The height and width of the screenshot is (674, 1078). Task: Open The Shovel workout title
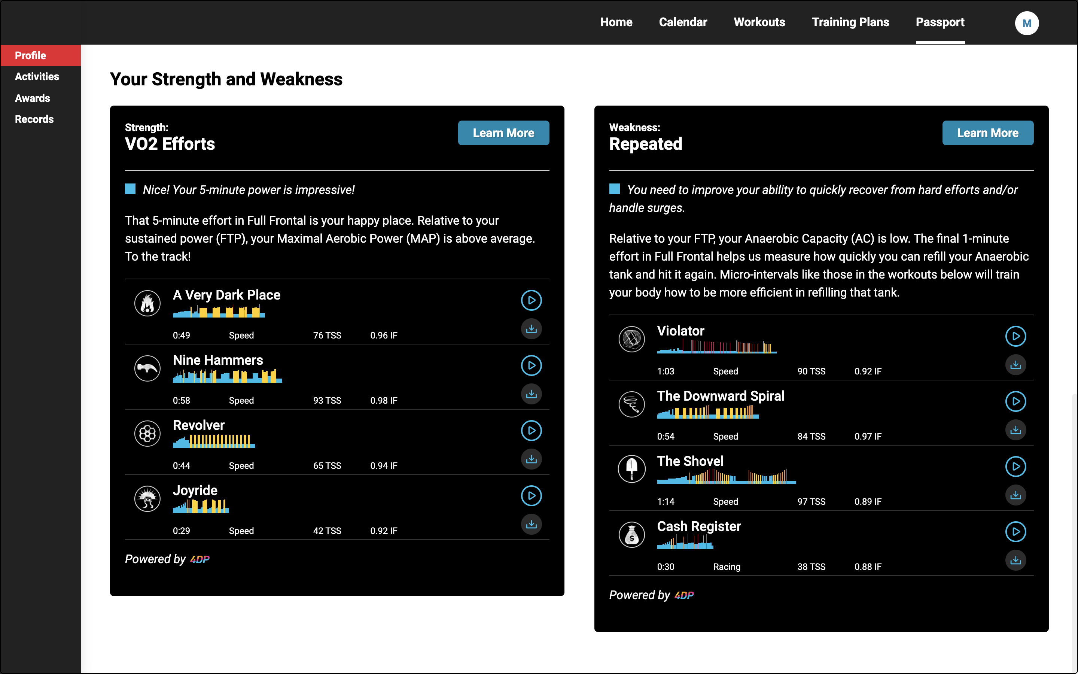(690, 461)
